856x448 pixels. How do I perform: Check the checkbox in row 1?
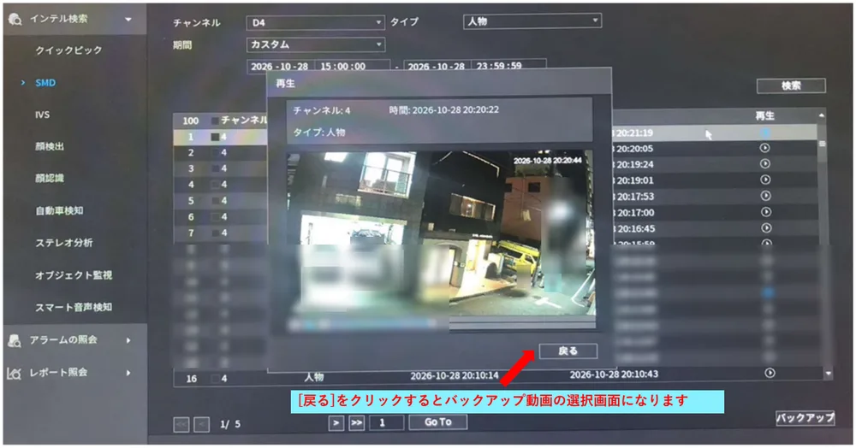click(215, 137)
